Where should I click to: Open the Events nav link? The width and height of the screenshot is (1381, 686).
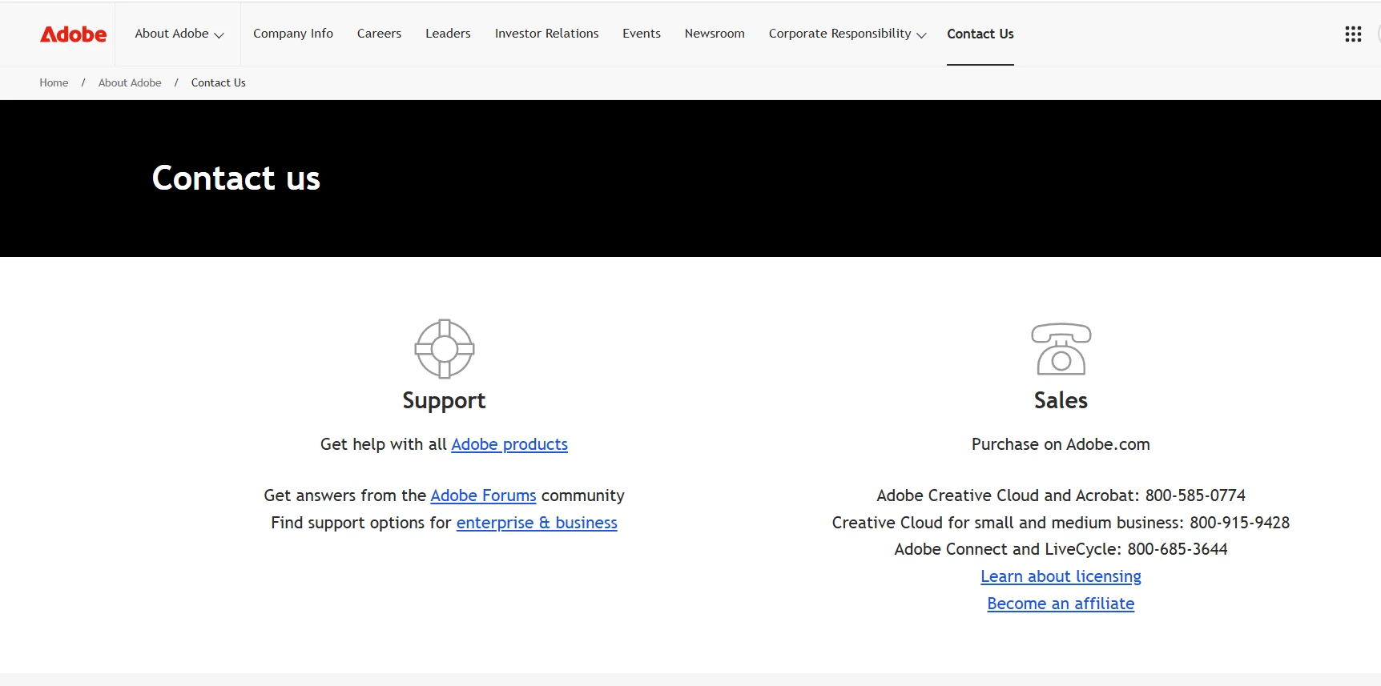pyautogui.click(x=642, y=34)
